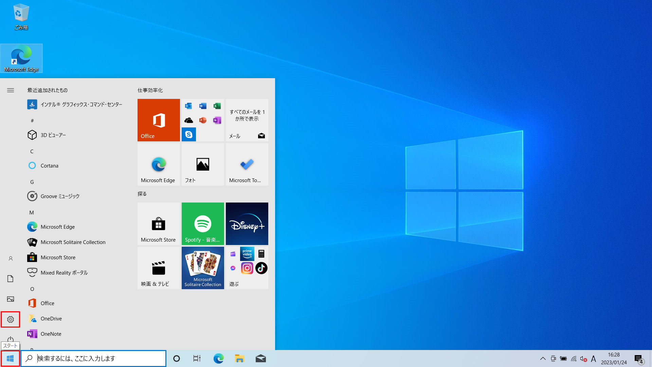The height and width of the screenshot is (367, 652).
Task: Click the 探る group header
Action: point(142,194)
